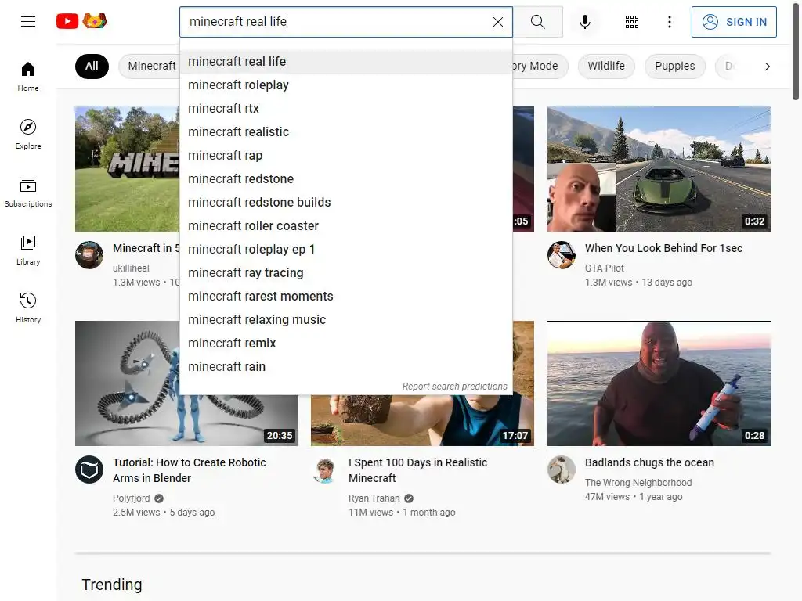This screenshot has height=601, width=802.
Task: Choose suggestion 'minecraft relaxing music'
Action: [345, 320]
